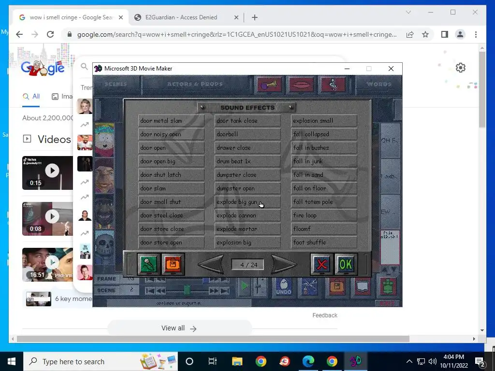Cancel with the red X button
This screenshot has width=495, height=371.
(x=321, y=264)
